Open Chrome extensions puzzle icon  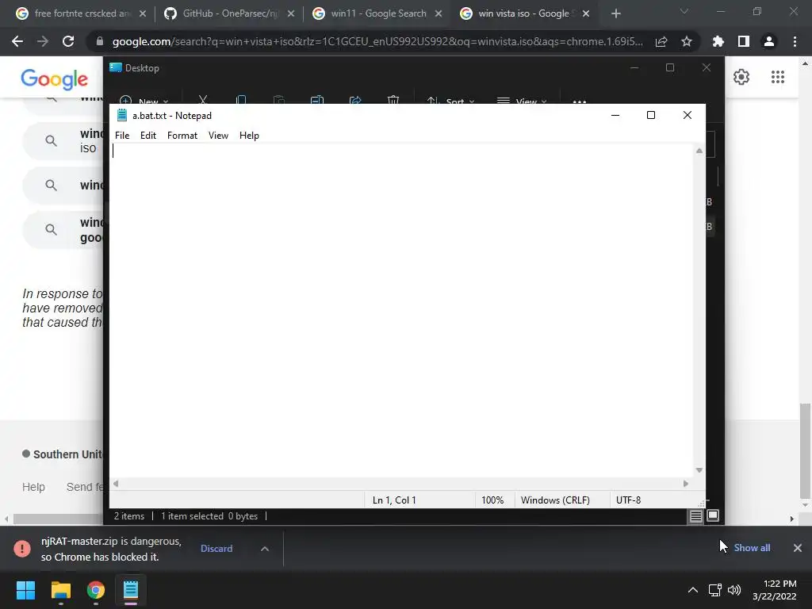(x=718, y=41)
